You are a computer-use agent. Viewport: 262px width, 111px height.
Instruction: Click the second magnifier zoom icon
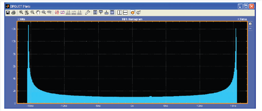coord(27,13)
